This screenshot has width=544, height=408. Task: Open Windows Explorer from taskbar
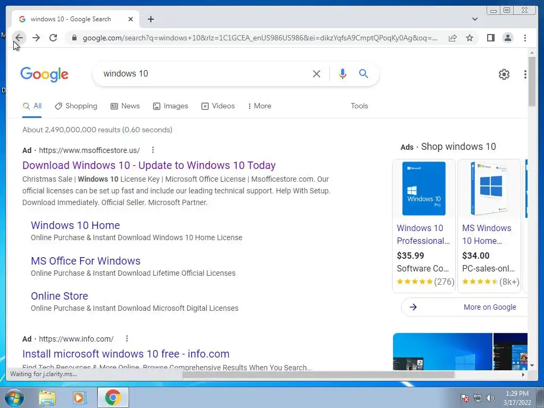point(47,397)
